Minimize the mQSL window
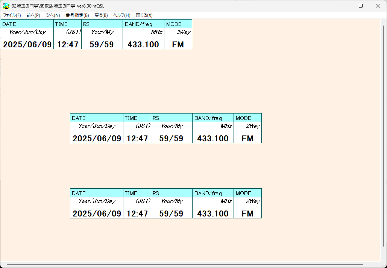The width and height of the screenshot is (387, 268). (343, 6)
